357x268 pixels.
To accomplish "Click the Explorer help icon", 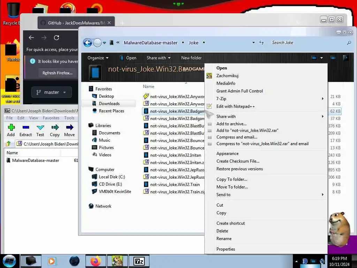I will 345,58.
